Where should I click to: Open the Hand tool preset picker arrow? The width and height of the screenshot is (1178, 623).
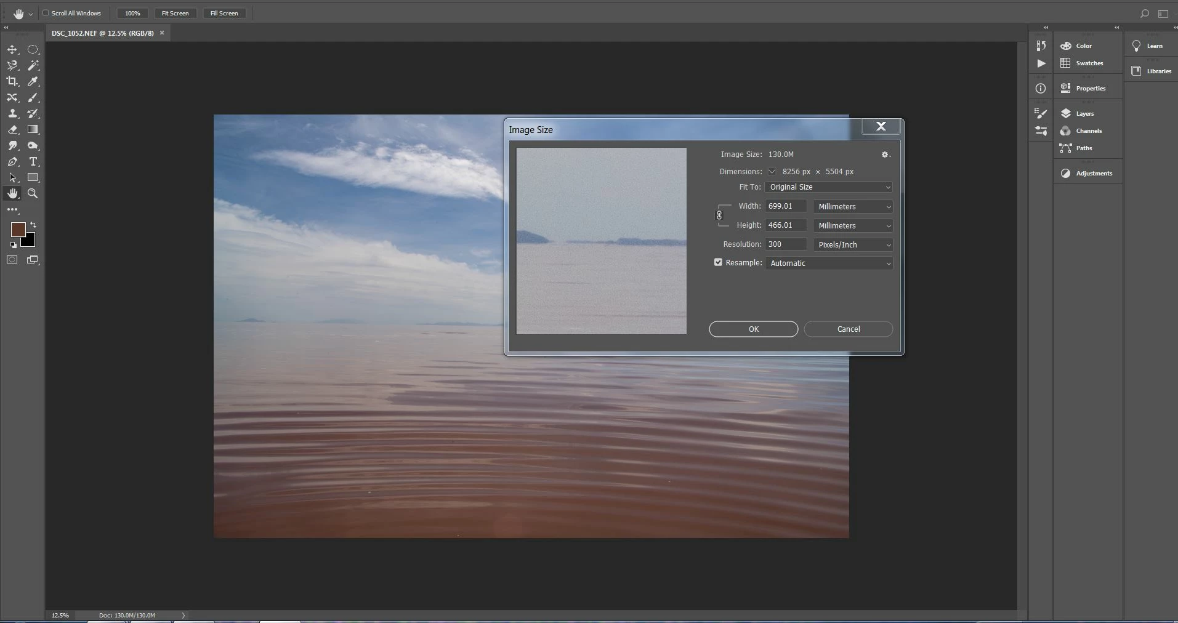[31, 14]
